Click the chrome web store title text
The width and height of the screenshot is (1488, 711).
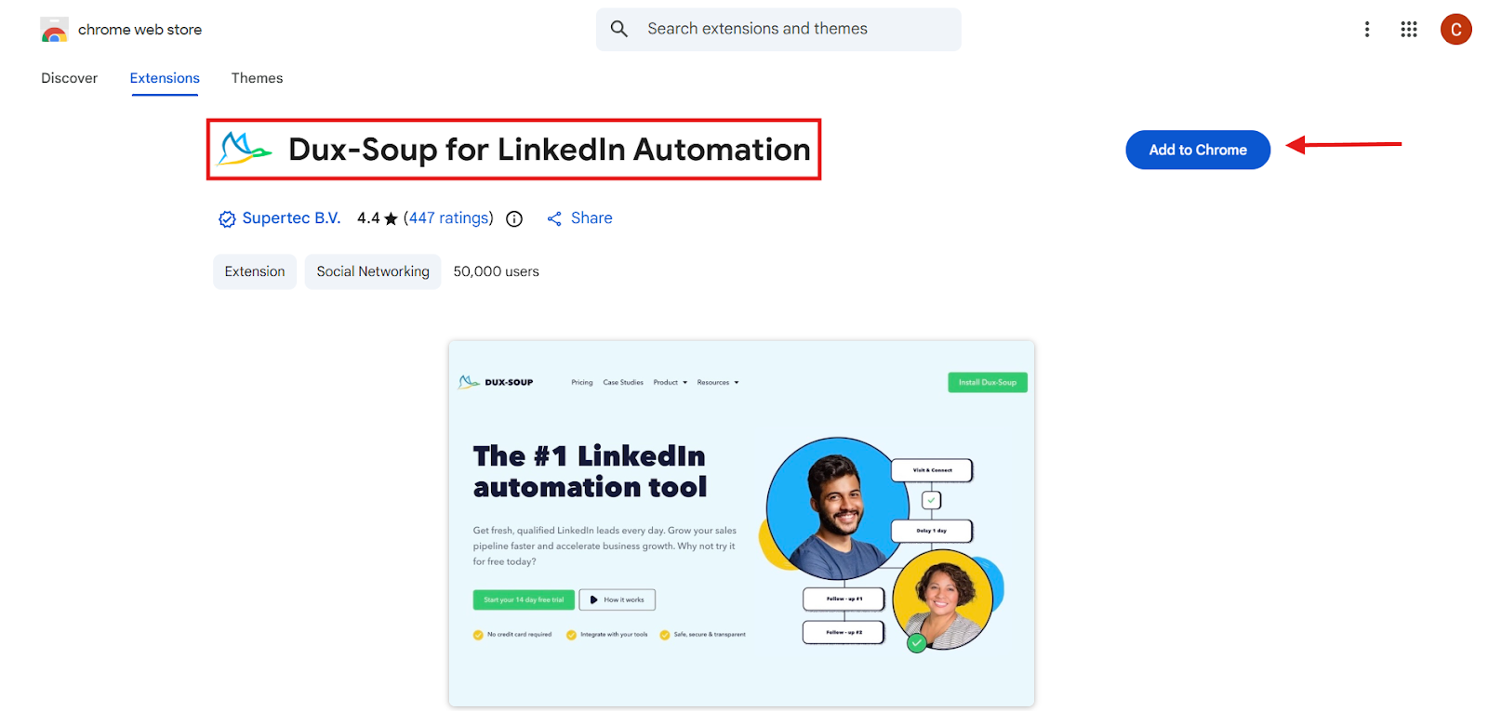coord(139,30)
